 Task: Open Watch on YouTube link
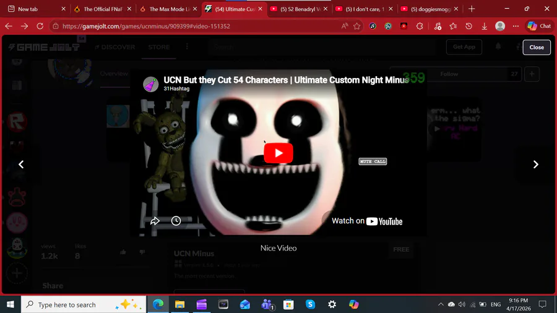pos(366,221)
